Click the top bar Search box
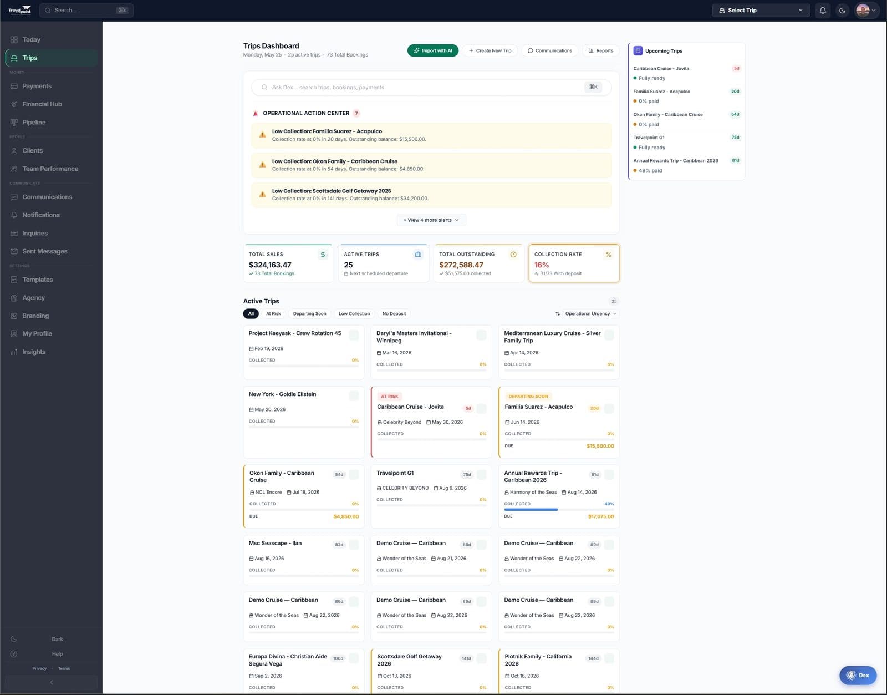Viewport: 887px width, 695px height. pos(86,11)
